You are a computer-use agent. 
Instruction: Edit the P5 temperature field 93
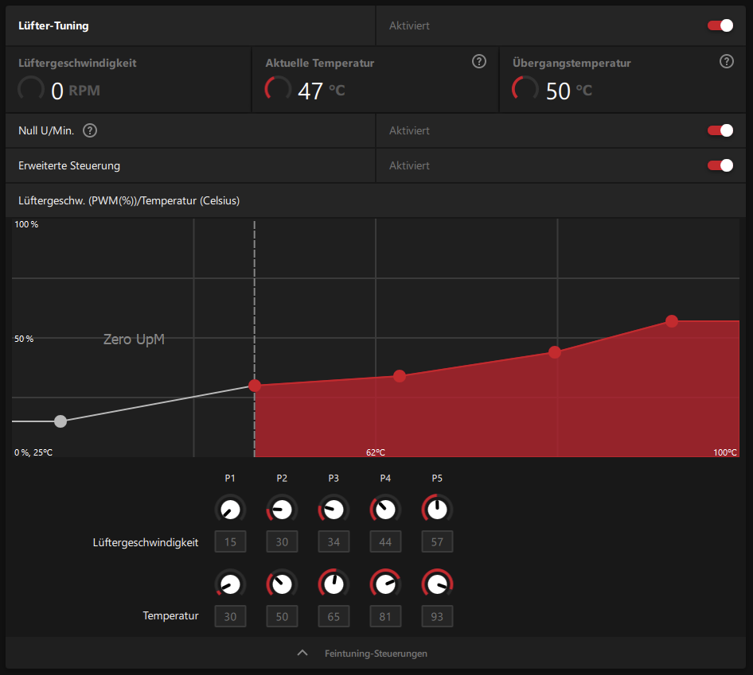point(437,616)
